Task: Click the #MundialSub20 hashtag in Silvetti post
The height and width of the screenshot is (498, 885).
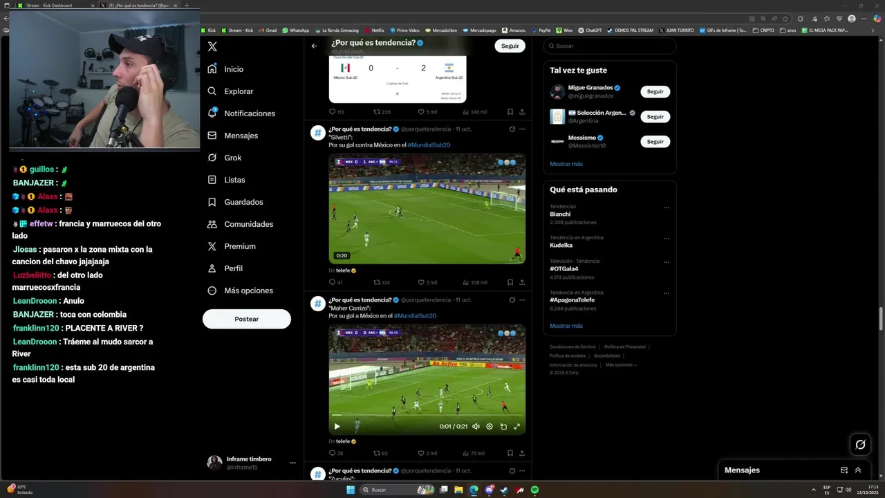Action: click(429, 145)
